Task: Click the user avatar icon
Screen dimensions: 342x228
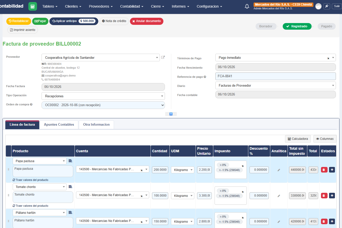Action: (318, 6)
